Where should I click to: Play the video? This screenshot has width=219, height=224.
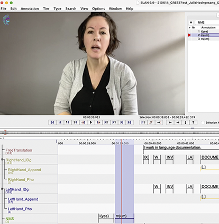(x=91, y=122)
